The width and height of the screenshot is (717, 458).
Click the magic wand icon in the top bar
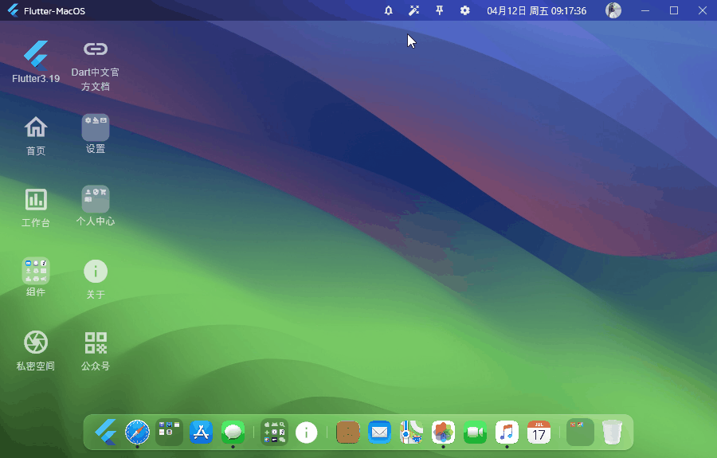(x=413, y=10)
